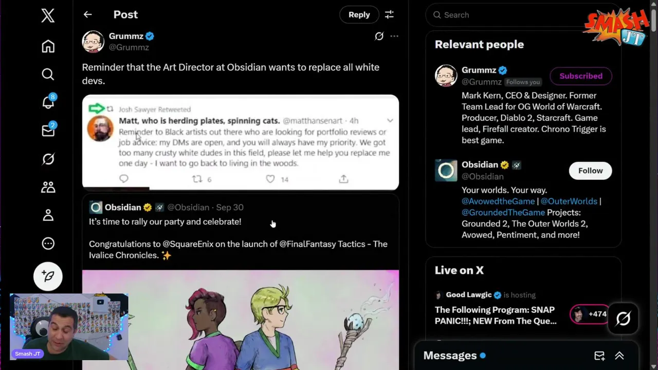This screenshot has width=658, height=370.
Task: Open the Notifications bell
Action: point(48,103)
